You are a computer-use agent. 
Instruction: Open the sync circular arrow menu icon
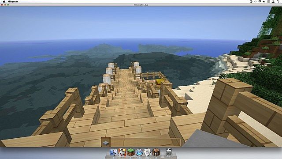coord(251,1)
